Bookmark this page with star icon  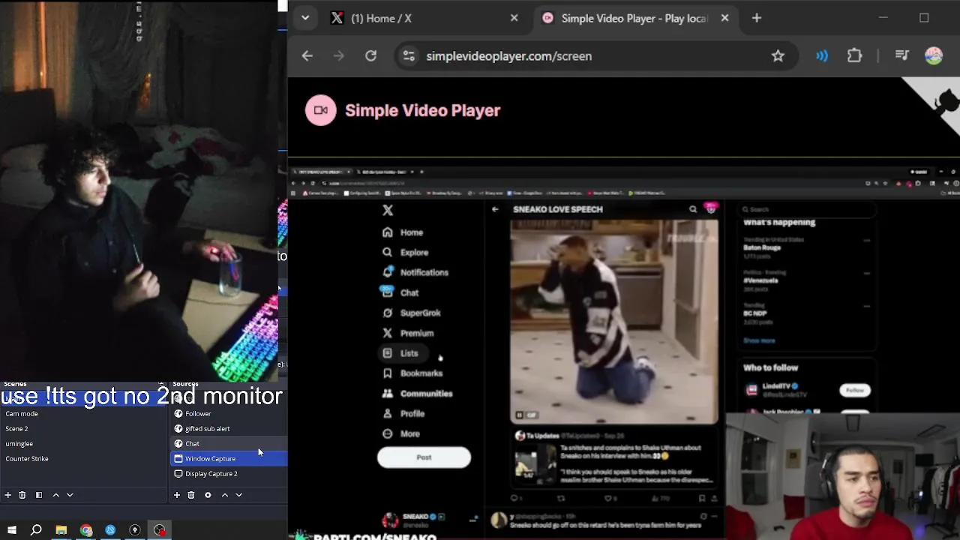tap(778, 55)
